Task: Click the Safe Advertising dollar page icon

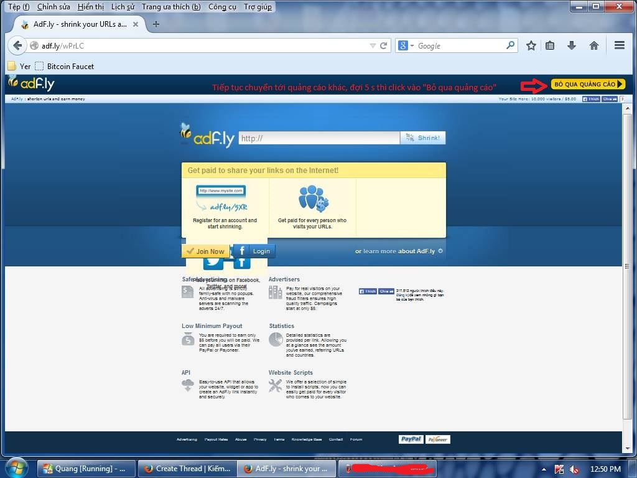Action: (187, 292)
